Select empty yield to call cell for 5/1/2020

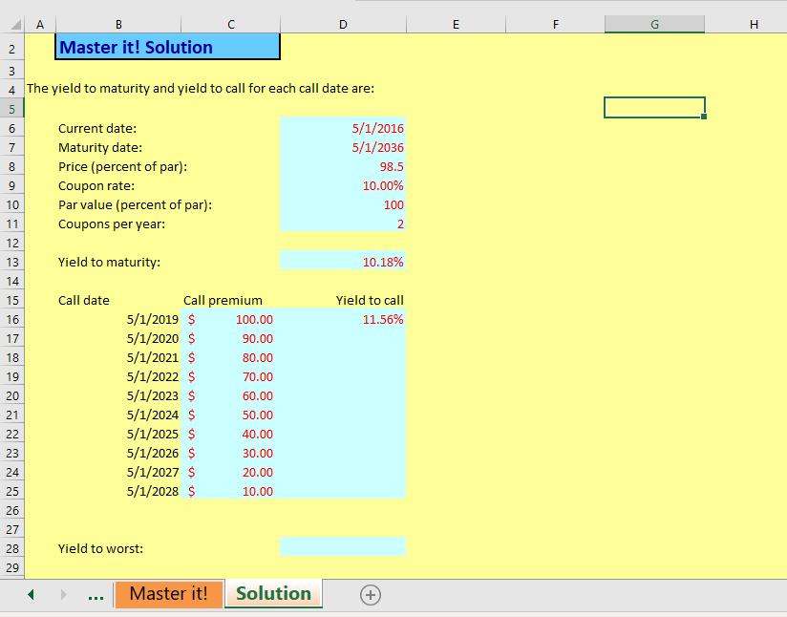[343, 338]
